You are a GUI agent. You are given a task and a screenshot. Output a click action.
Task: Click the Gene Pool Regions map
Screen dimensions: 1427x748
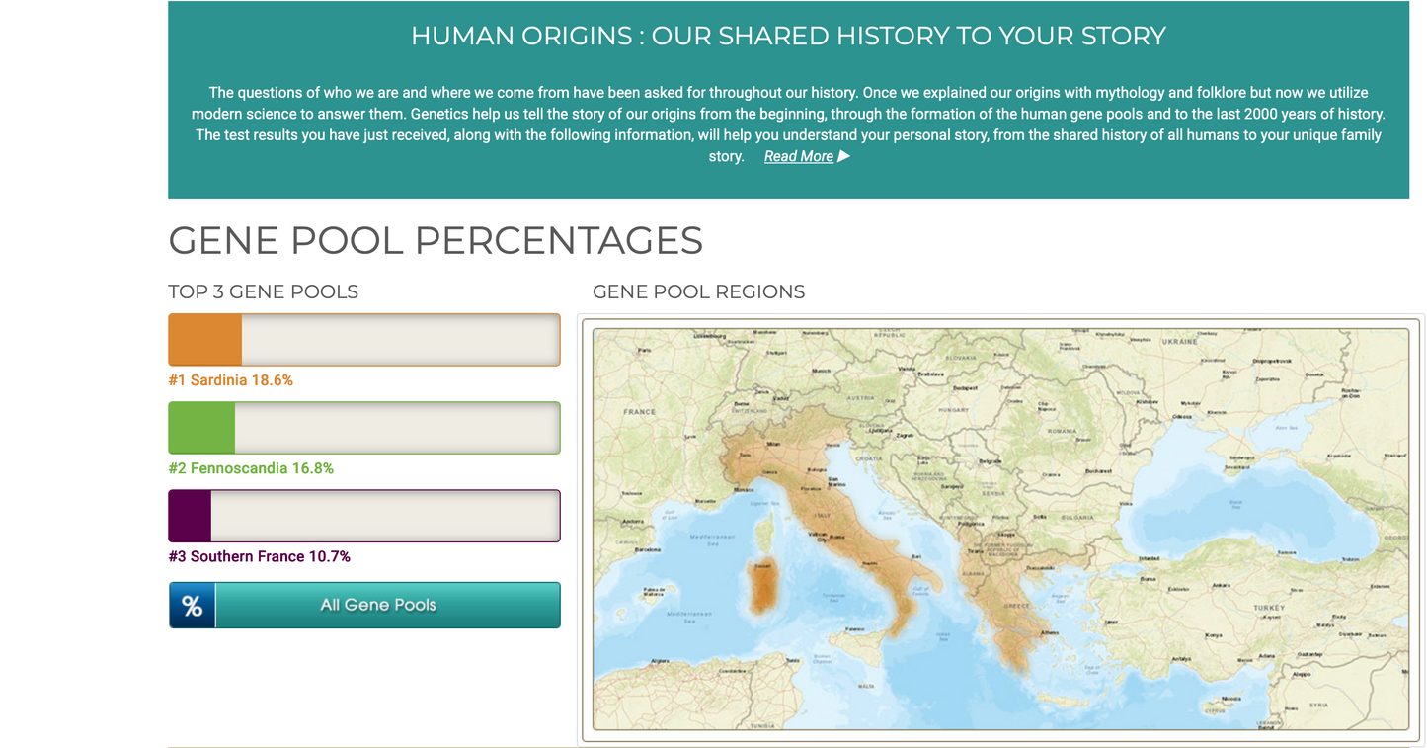click(x=1002, y=529)
